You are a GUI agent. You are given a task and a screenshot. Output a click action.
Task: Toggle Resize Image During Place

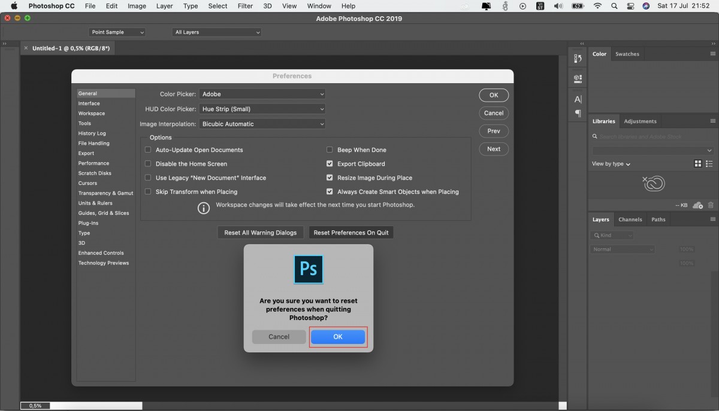click(x=330, y=178)
